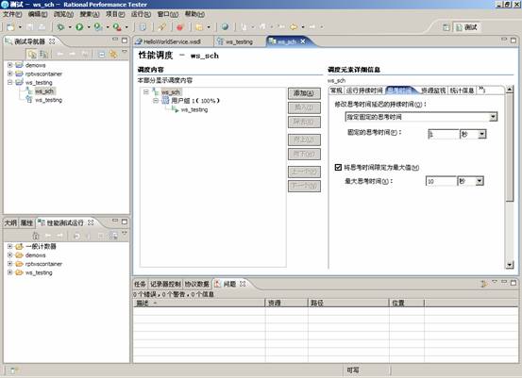Click the page icon after the run buttons
Image resolution: width=522 pixels, height=378 pixels.
[143, 27]
